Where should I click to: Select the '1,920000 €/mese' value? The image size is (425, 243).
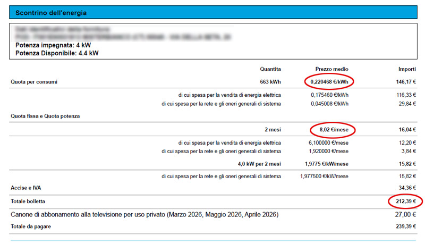328,152
